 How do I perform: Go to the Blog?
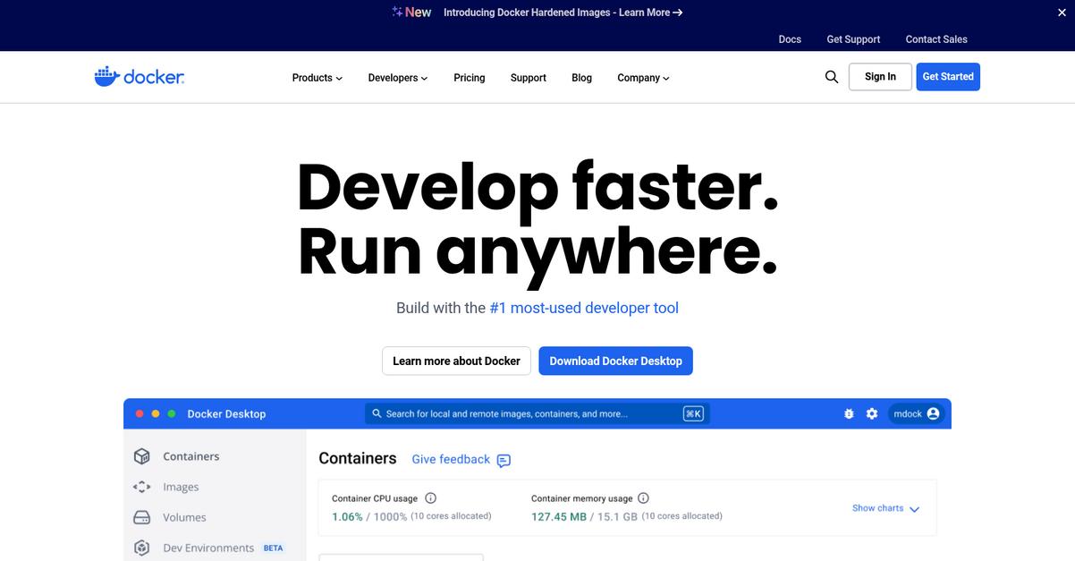pyautogui.click(x=582, y=78)
